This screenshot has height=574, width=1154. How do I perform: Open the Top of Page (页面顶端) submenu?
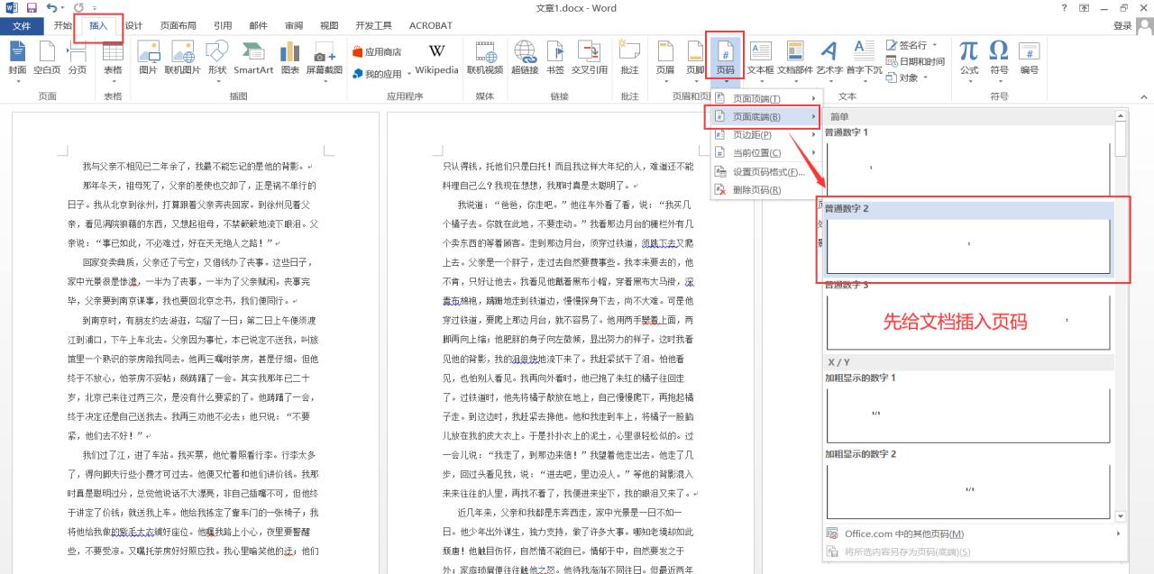click(x=766, y=99)
